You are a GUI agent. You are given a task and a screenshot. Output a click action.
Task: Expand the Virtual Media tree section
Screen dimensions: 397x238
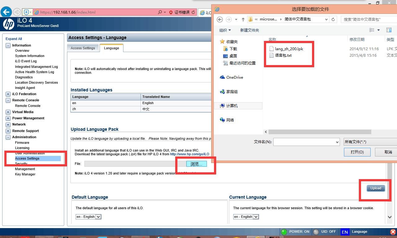[8, 112]
